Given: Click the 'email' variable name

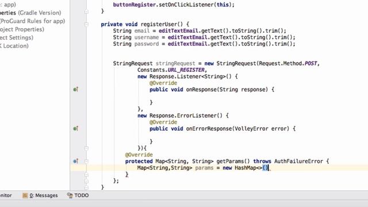Looking at the screenshot, I should (x=142, y=30).
